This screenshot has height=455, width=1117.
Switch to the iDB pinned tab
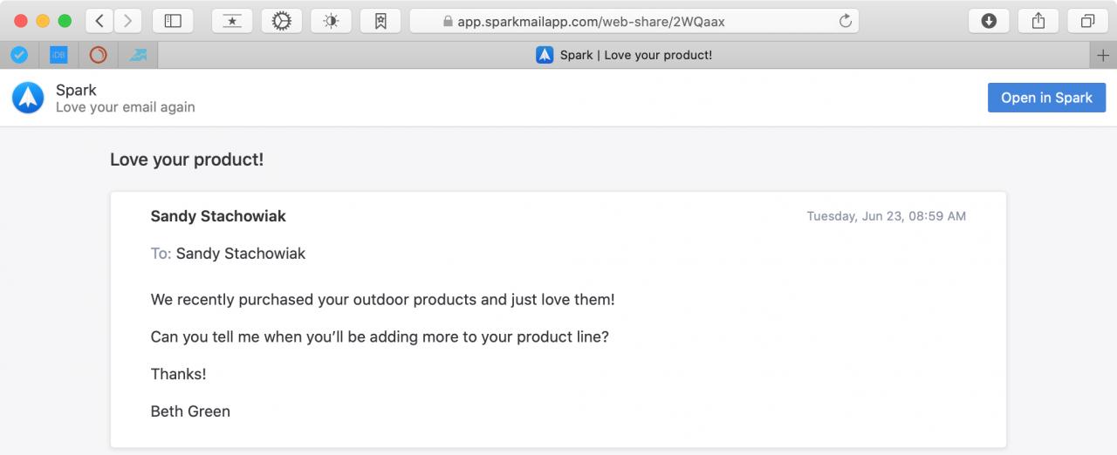click(58, 55)
